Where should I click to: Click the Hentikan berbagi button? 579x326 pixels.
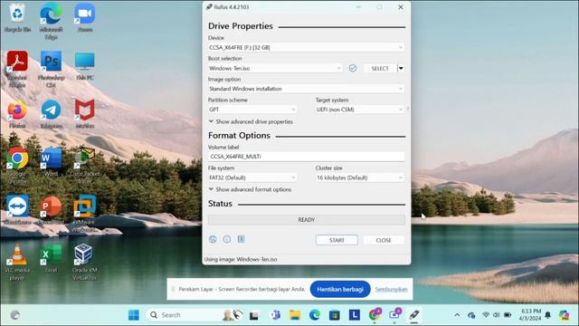(x=340, y=289)
